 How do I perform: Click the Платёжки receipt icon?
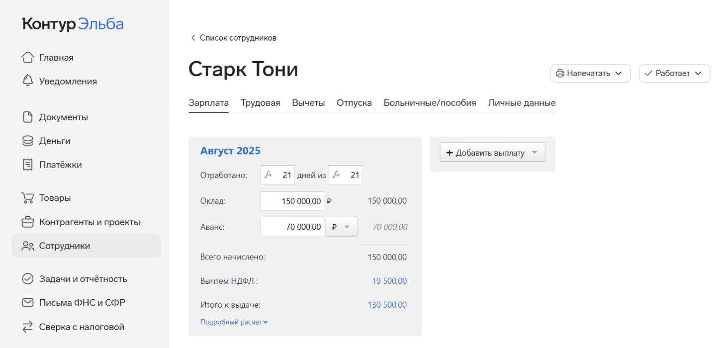coord(28,165)
